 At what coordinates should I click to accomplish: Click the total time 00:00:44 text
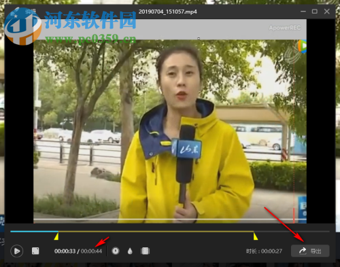[91, 251]
